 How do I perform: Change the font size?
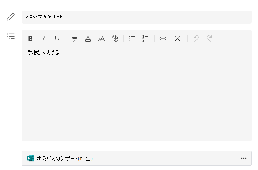pos(101,38)
